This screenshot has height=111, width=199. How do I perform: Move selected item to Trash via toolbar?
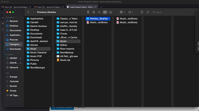click(88, 12)
